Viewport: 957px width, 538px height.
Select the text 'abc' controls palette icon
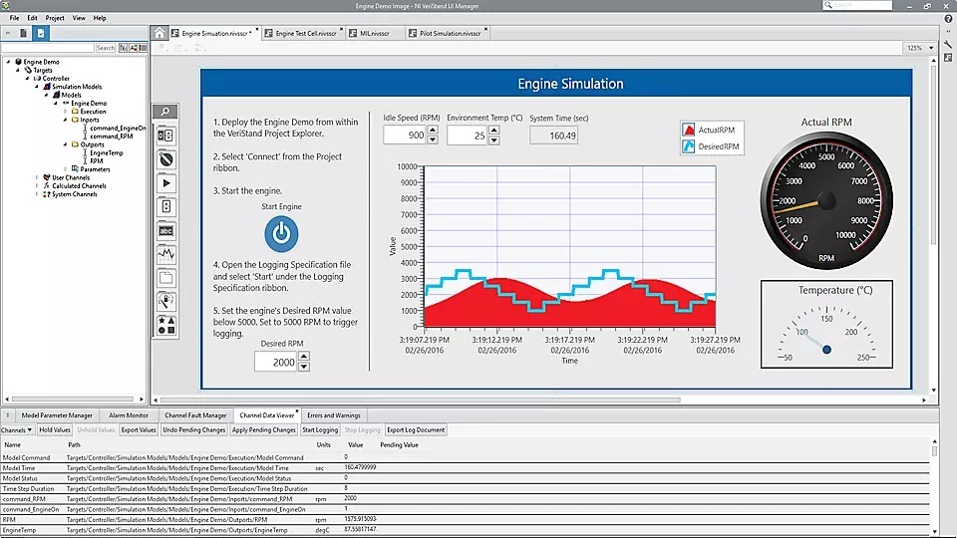tap(165, 230)
